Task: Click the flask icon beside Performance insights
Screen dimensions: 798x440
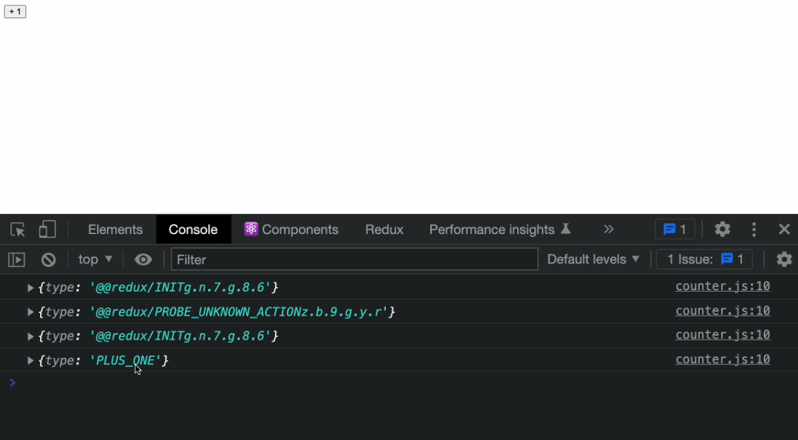Action: coord(565,229)
